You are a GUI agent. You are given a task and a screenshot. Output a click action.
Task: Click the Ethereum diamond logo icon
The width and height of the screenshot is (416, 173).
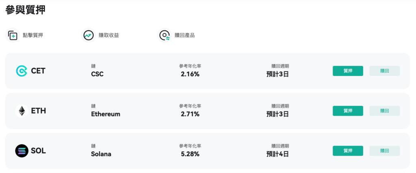pos(22,111)
